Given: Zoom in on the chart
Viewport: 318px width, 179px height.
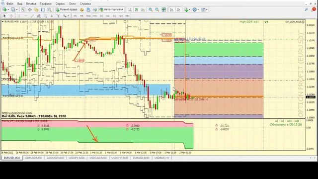Looking at the screenshot, I should [x=151, y=9].
